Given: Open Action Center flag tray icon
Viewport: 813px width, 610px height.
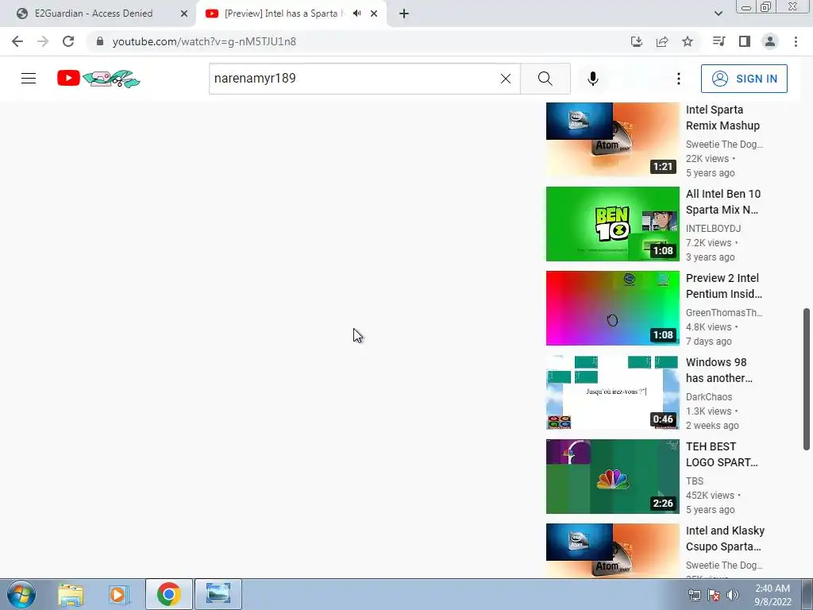Looking at the screenshot, I should [x=714, y=595].
